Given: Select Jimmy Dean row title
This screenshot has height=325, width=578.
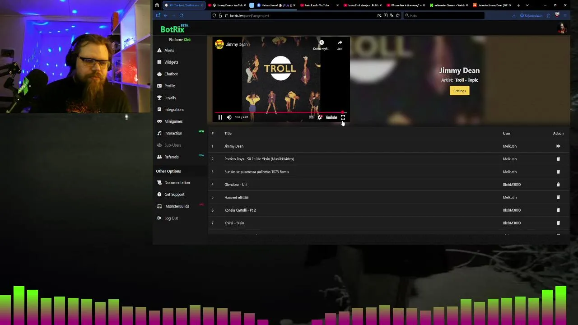Looking at the screenshot, I should pos(234,146).
